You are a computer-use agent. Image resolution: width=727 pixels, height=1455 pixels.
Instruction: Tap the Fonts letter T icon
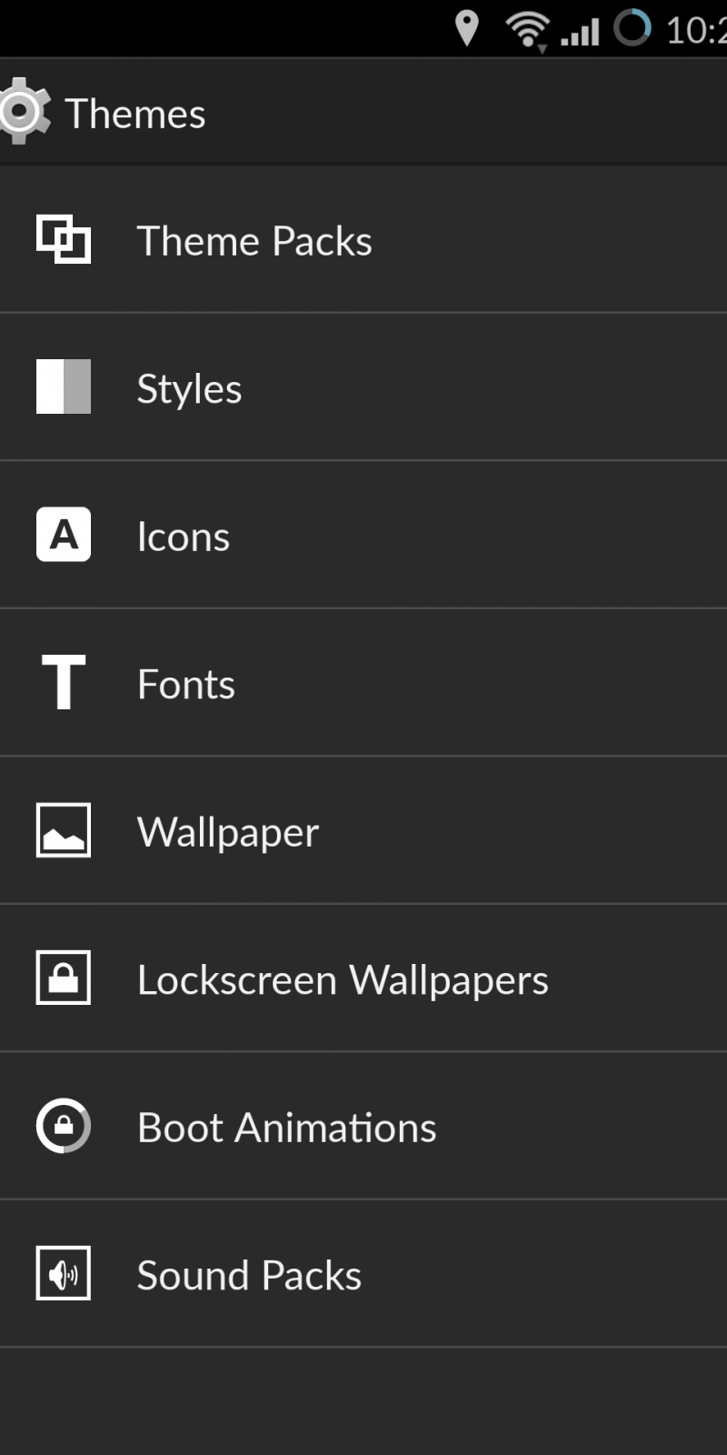click(64, 682)
